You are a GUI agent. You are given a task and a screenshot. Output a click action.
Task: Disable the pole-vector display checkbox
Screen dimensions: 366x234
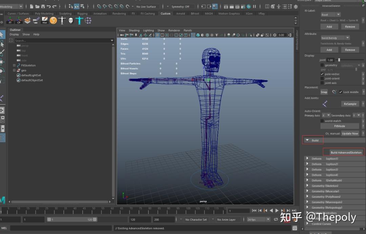pyautogui.click(x=322, y=74)
